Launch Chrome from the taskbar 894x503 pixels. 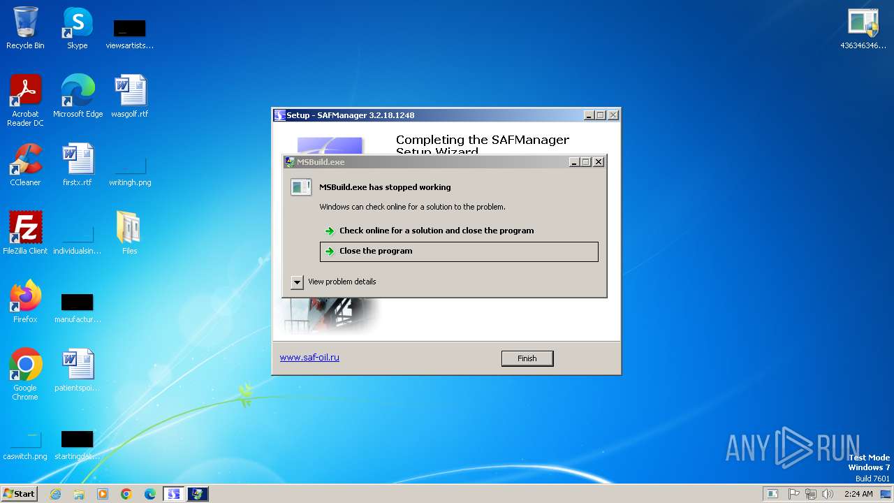(x=126, y=494)
